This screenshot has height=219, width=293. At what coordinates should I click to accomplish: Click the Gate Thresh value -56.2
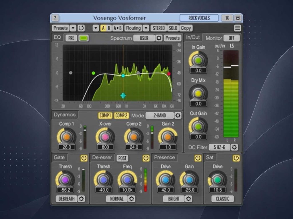tap(65, 190)
